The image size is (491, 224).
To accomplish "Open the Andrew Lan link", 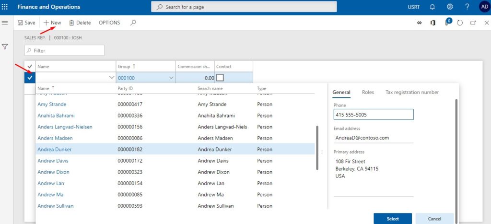I will [x=51, y=183].
